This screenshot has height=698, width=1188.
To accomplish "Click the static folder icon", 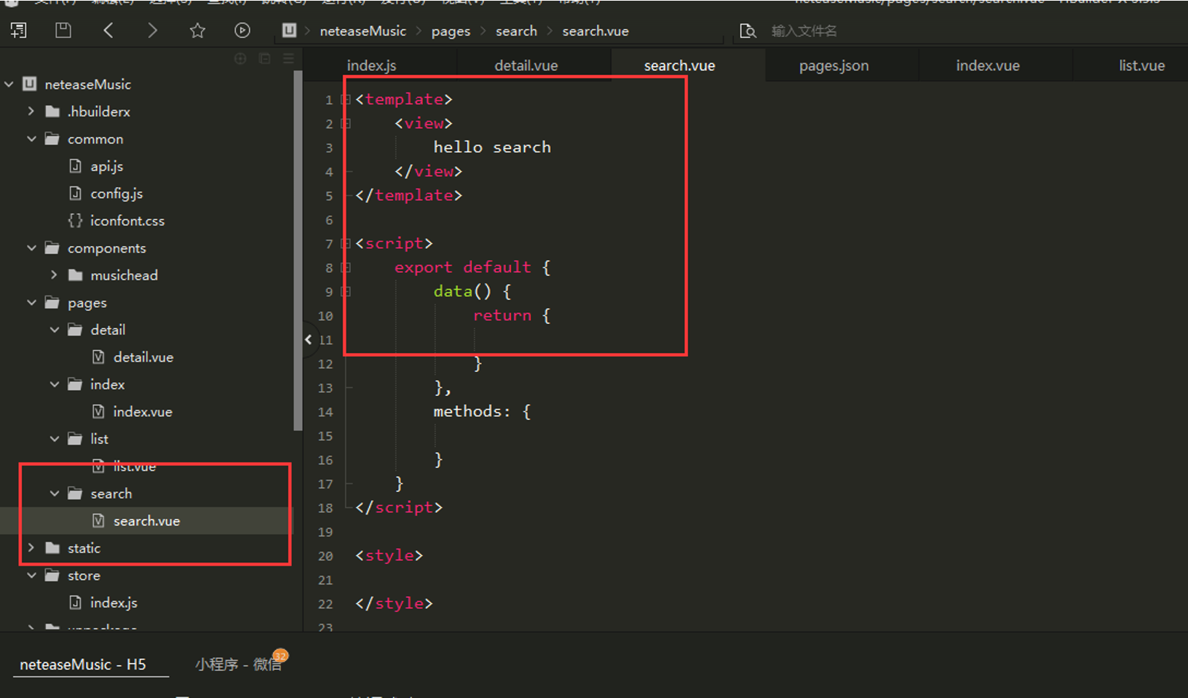I will pyautogui.click(x=52, y=548).
